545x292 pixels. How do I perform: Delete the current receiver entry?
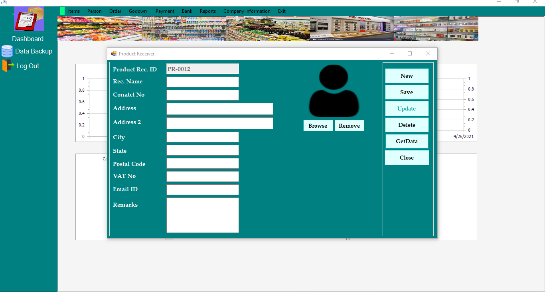coord(407,124)
